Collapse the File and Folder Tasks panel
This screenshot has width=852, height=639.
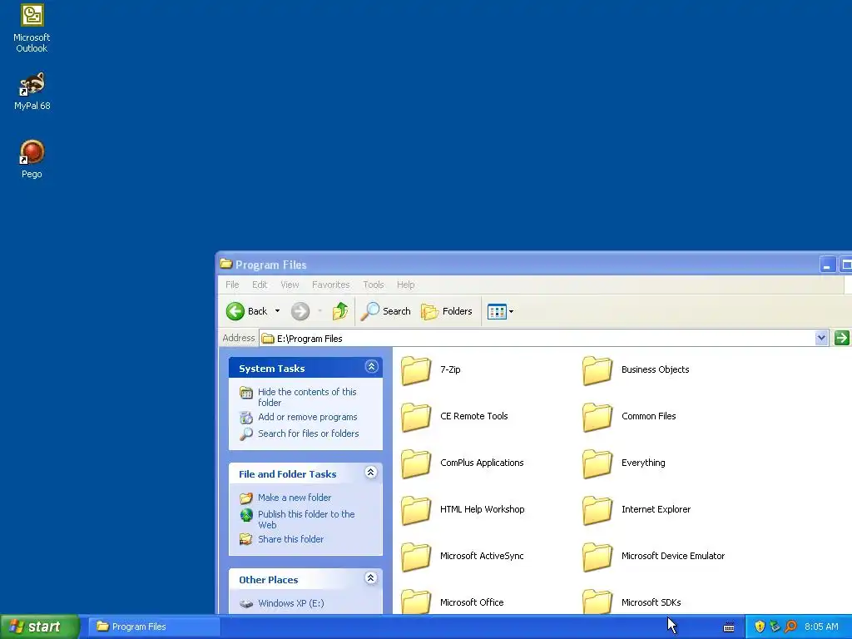coord(370,473)
